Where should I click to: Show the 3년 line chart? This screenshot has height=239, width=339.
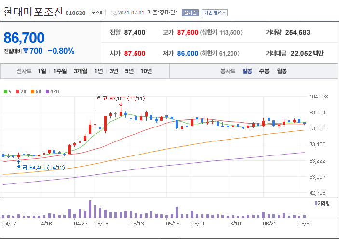click(114, 71)
